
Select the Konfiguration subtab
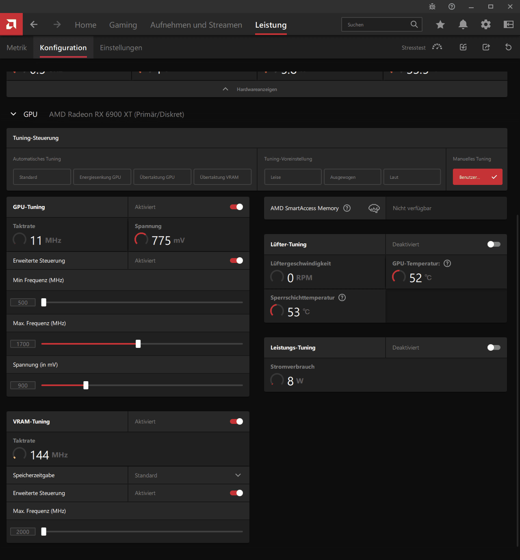tap(63, 48)
